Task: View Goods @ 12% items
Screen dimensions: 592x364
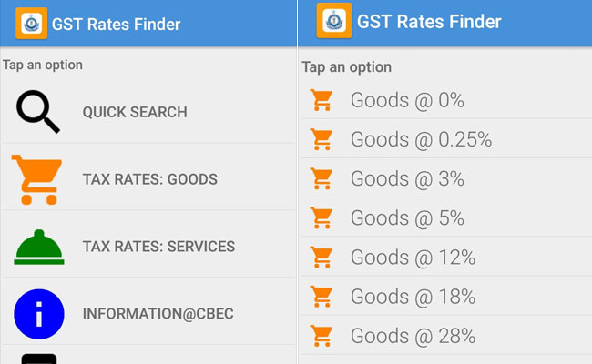Action: click(x=413, y=258)
